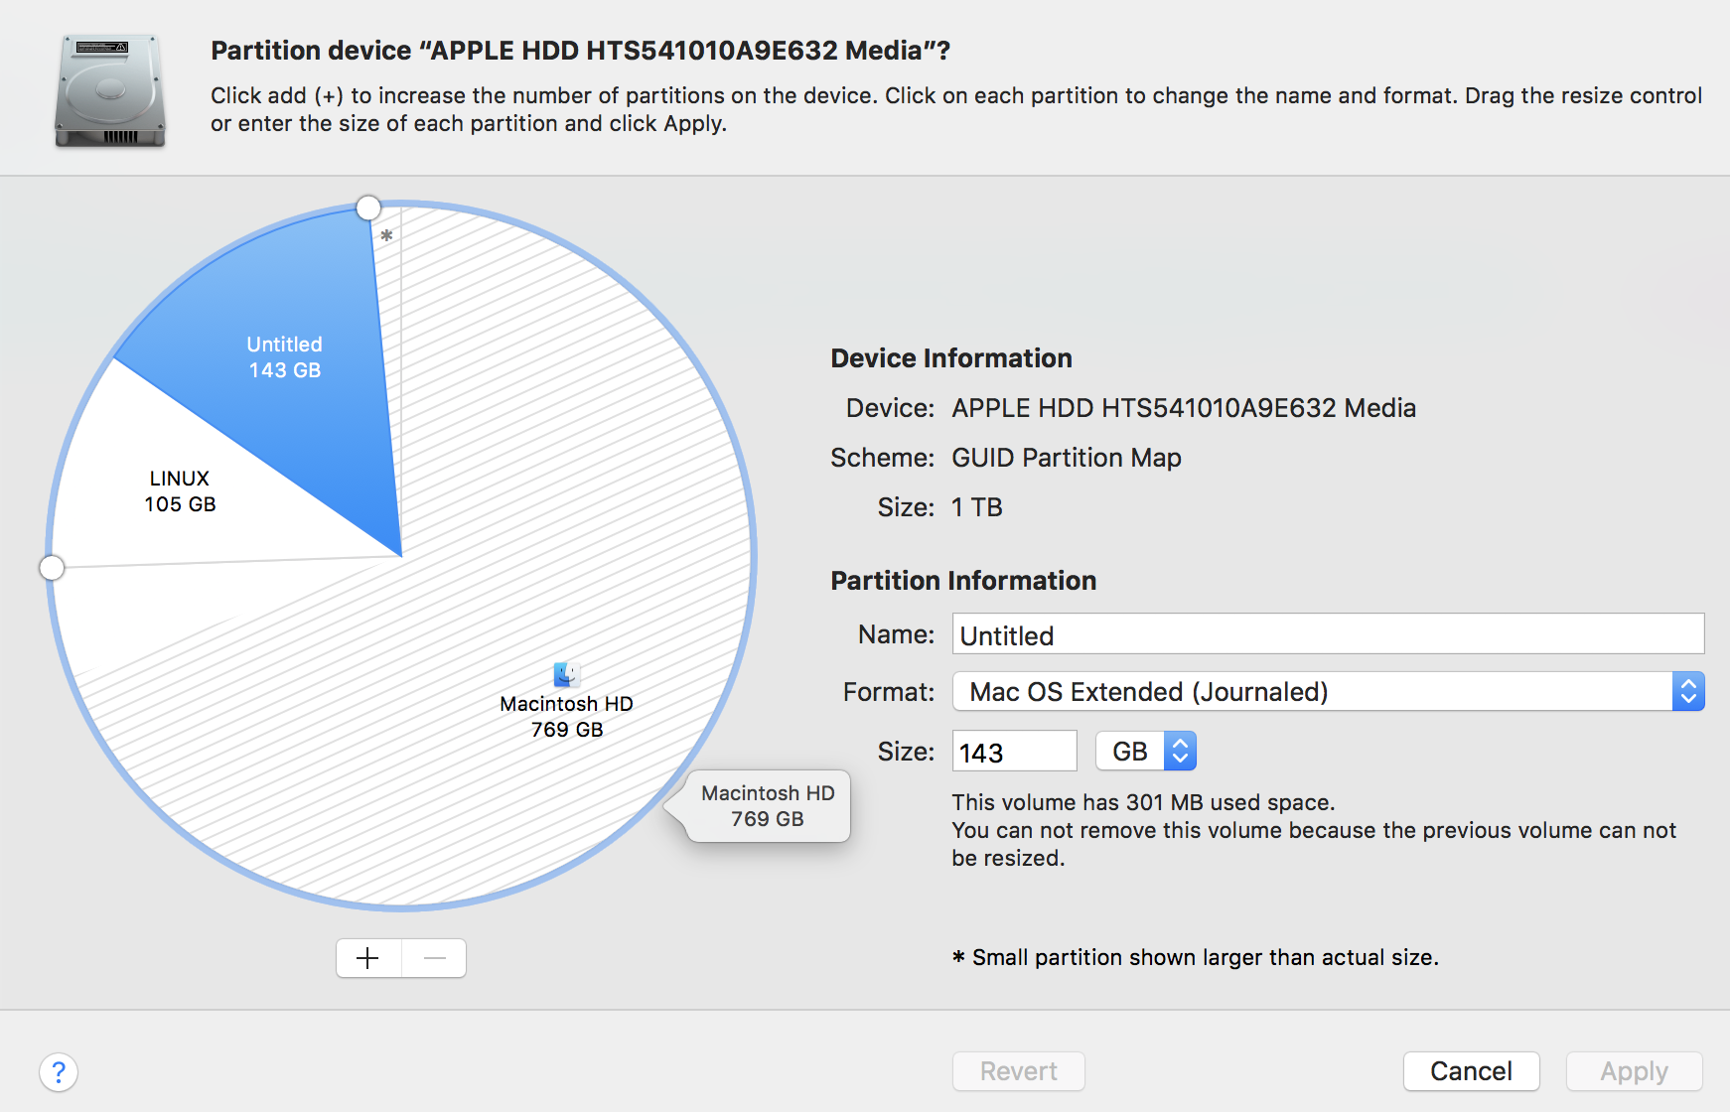Select the Untitled 143 GB partition slice
1730x1112 pixels.
285,357
